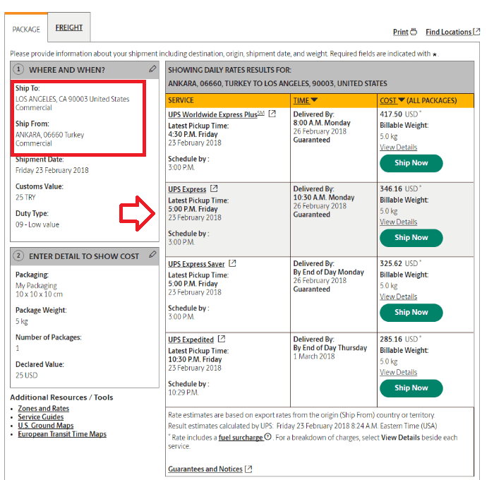
Task: View Details for the 346.16 USD rate
Action: click(398, 222)
